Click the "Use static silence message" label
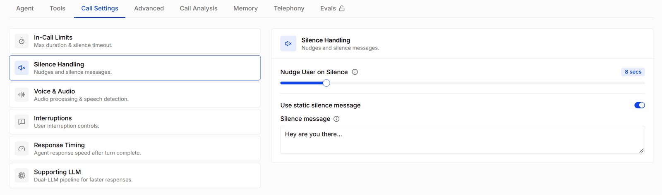The height and width of the screenshot is (195, 662). pyautogui.click(x=320, y=105)
